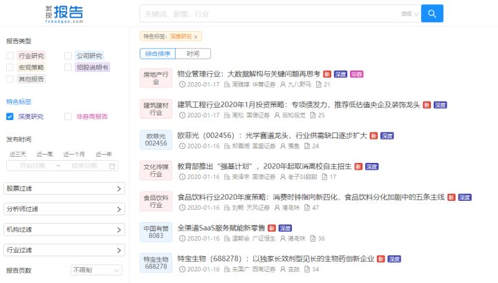
Task: Open report 物业管理行业：大数据解构与关键问题再思考
Action: tap(249, 74)
